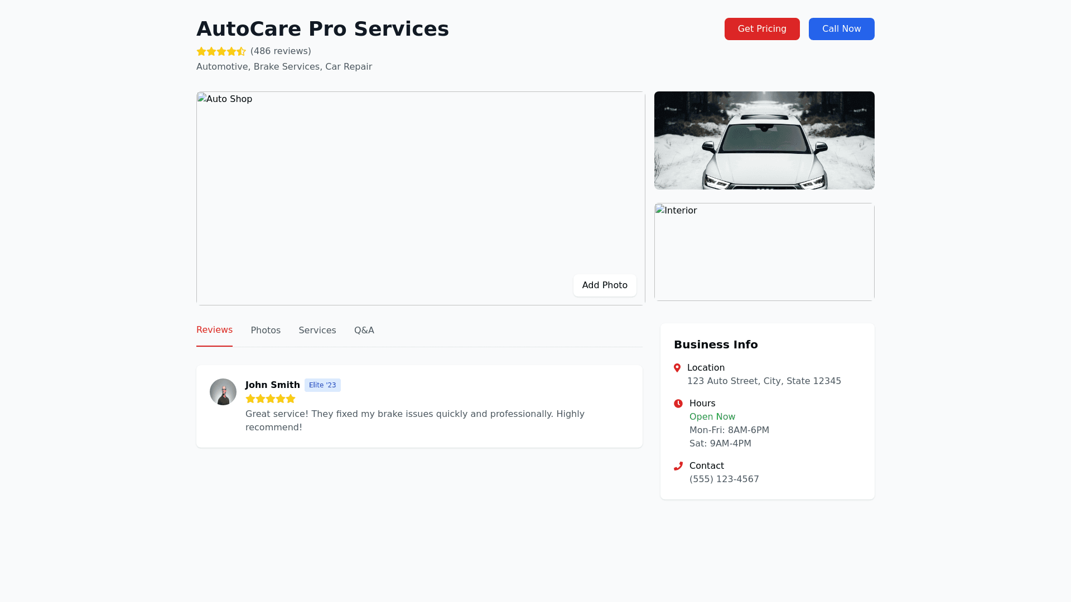The image size is (1071, 602).
Task: Click John Smith's five-star review rating
Action: pyautogui.click(x=271, y=399)
